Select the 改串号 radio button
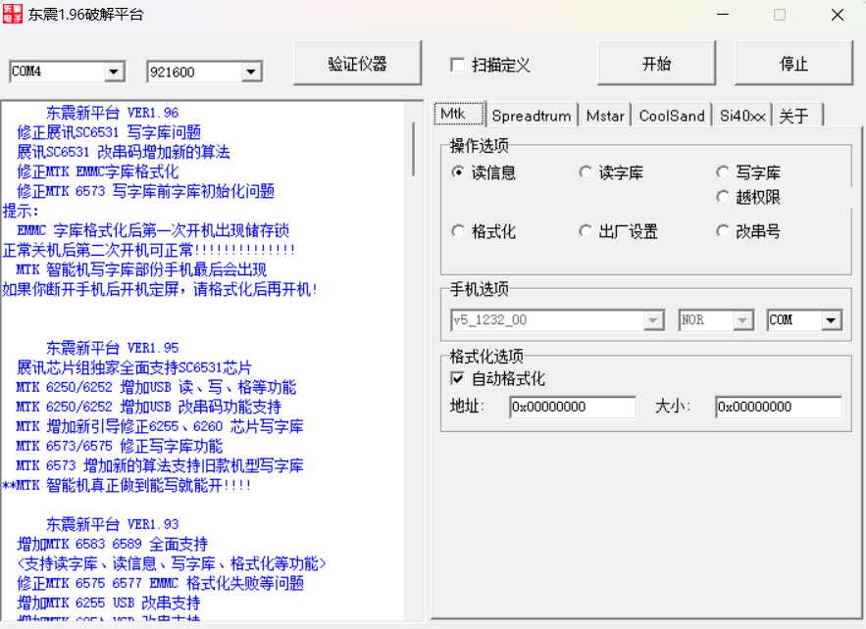Image resolution: width=866 pixels, height=629 pixels. click(723, 230)
